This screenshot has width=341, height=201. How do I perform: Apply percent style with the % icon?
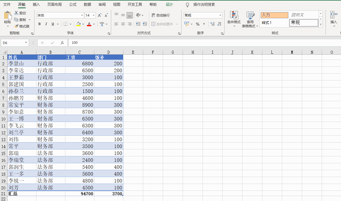tap(198, 24)
